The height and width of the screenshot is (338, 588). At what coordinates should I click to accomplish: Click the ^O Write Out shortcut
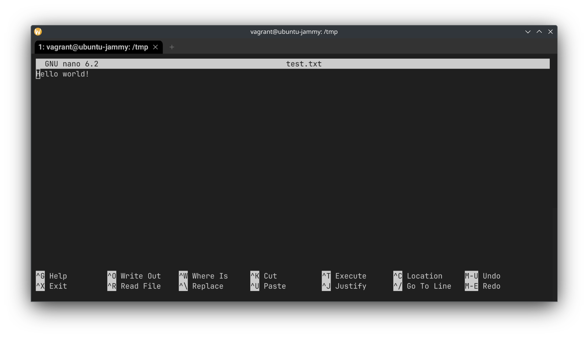134,276
